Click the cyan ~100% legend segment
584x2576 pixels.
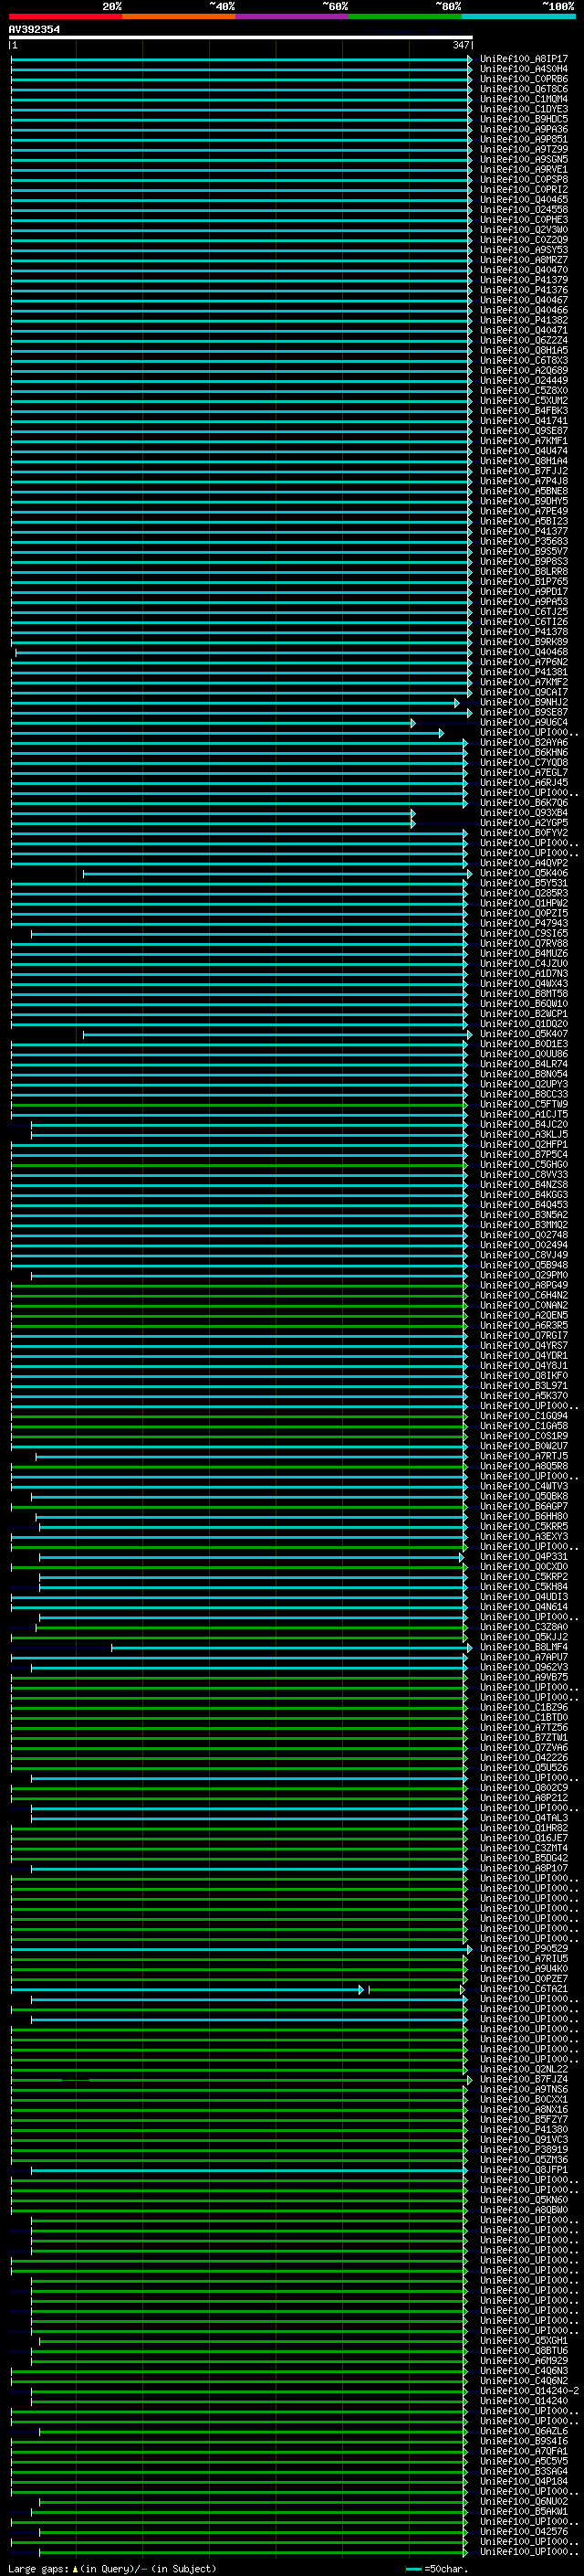[x=518, y=16]
